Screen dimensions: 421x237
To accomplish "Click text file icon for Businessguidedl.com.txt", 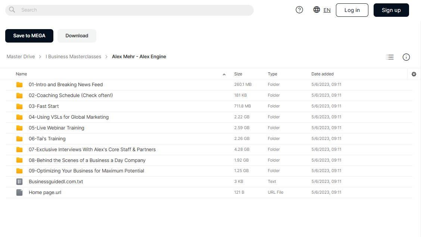I will tap(19, 182).
